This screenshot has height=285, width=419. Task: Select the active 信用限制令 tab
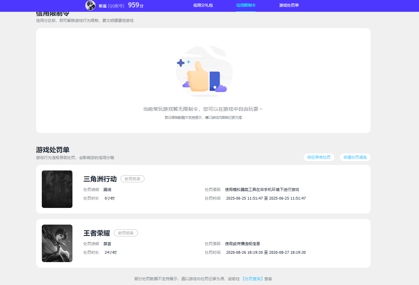click(246, 5)
